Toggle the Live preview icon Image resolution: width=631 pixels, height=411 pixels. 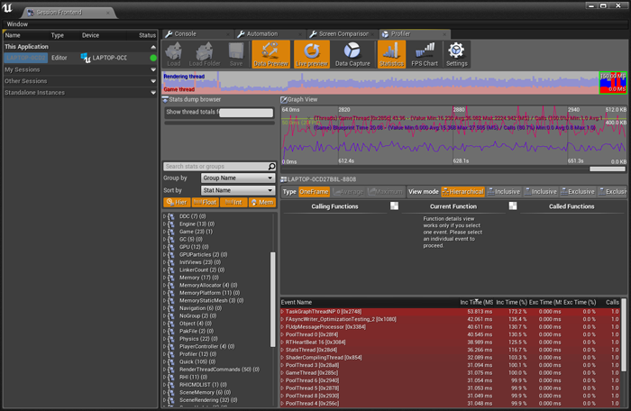click(311, 55)
